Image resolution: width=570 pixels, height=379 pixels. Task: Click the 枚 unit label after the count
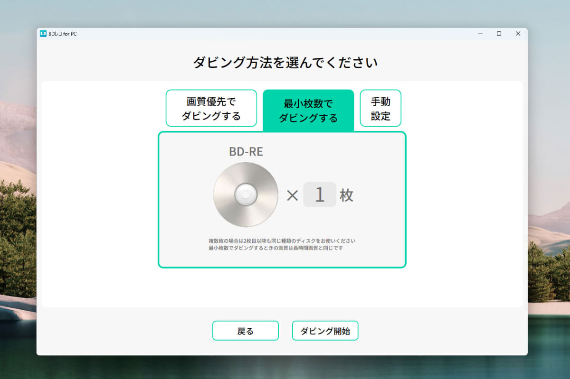pos(346,194)
